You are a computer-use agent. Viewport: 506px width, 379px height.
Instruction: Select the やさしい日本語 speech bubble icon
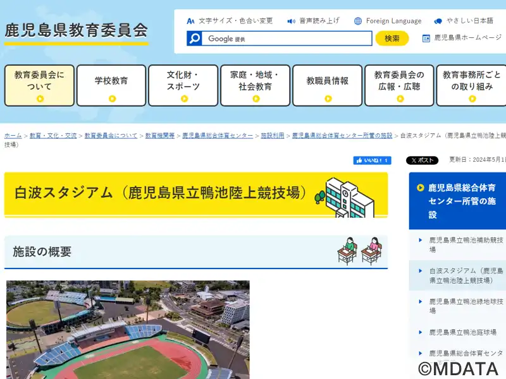(438, 21)
